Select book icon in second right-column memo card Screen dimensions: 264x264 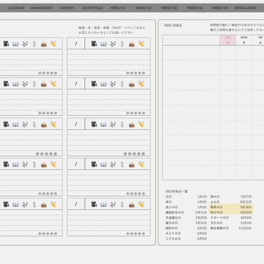click(x=103, y=84)
